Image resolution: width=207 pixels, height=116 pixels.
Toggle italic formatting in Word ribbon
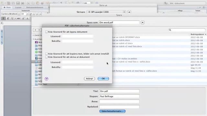pyautogui.click(x=8, y=18)
